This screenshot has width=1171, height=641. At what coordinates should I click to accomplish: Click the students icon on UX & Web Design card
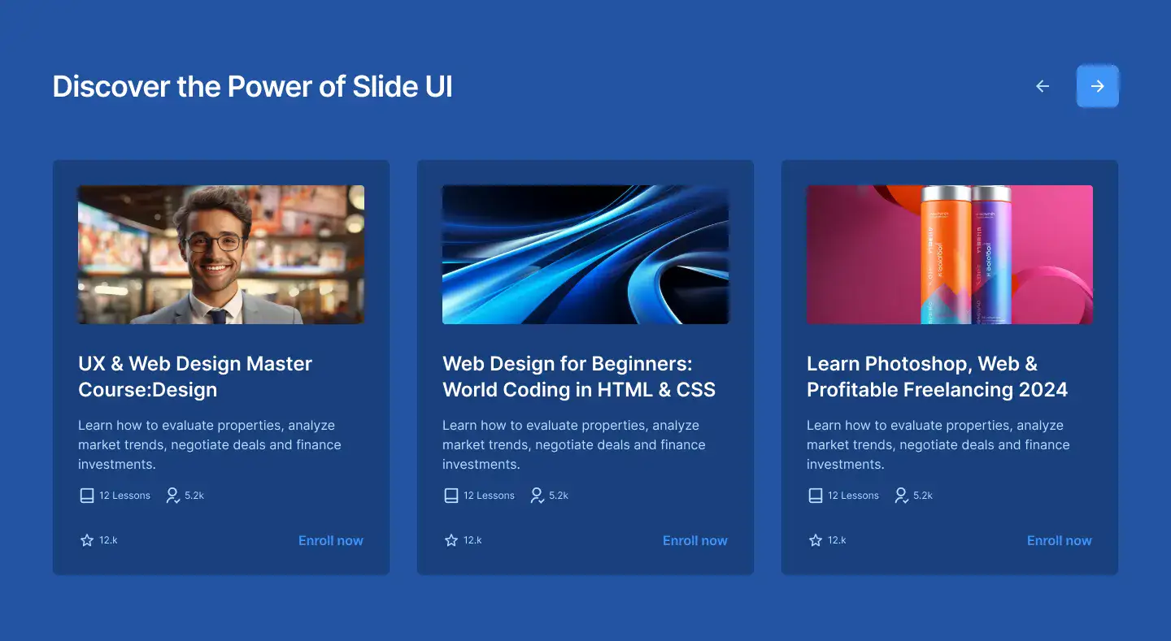click(172, 496)
